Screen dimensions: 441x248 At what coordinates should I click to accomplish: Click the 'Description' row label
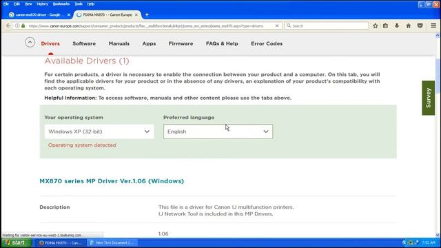click(x=54, y=207)
